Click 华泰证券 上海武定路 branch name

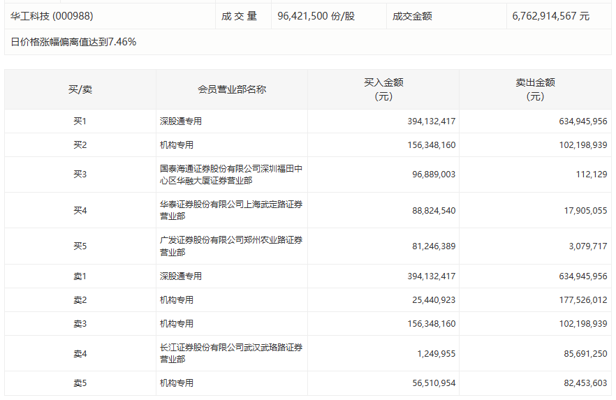231,210
